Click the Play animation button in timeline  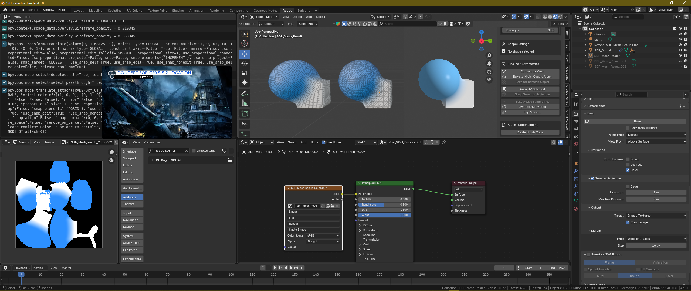tap(291, 268)
